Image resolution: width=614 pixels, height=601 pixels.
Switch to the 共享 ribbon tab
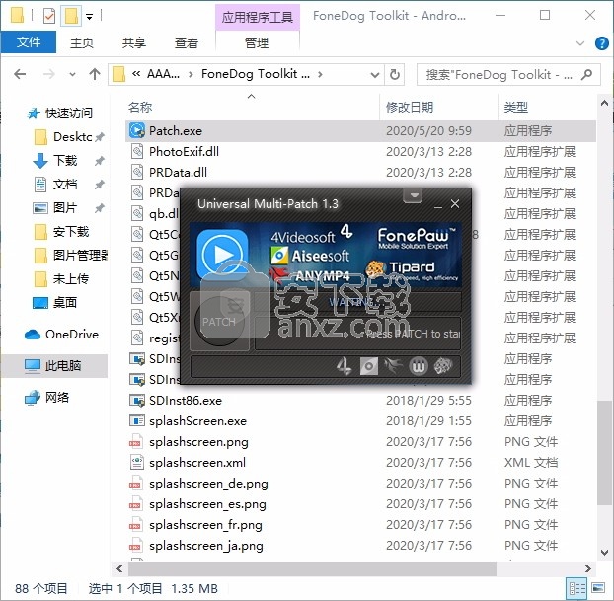(134, 42)
